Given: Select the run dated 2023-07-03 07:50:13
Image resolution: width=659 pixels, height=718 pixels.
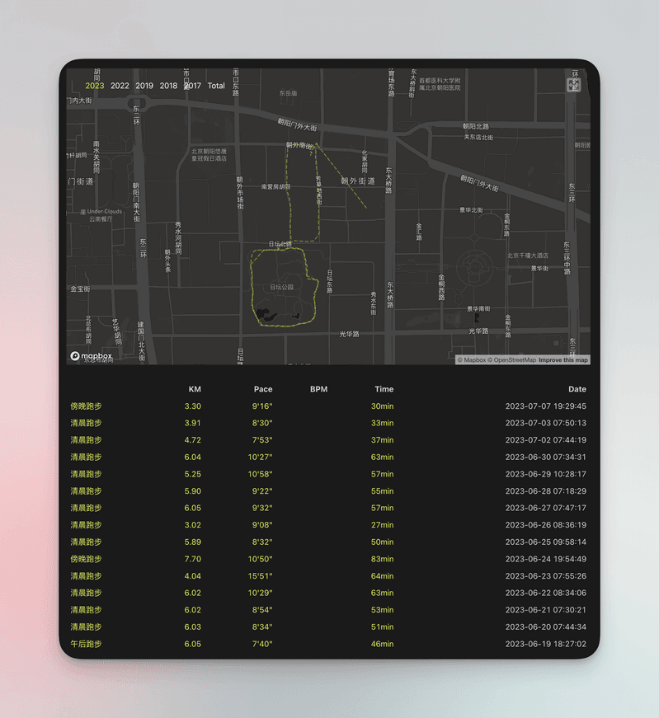Looking at the screenshot, I should click(x=328, y=423).
